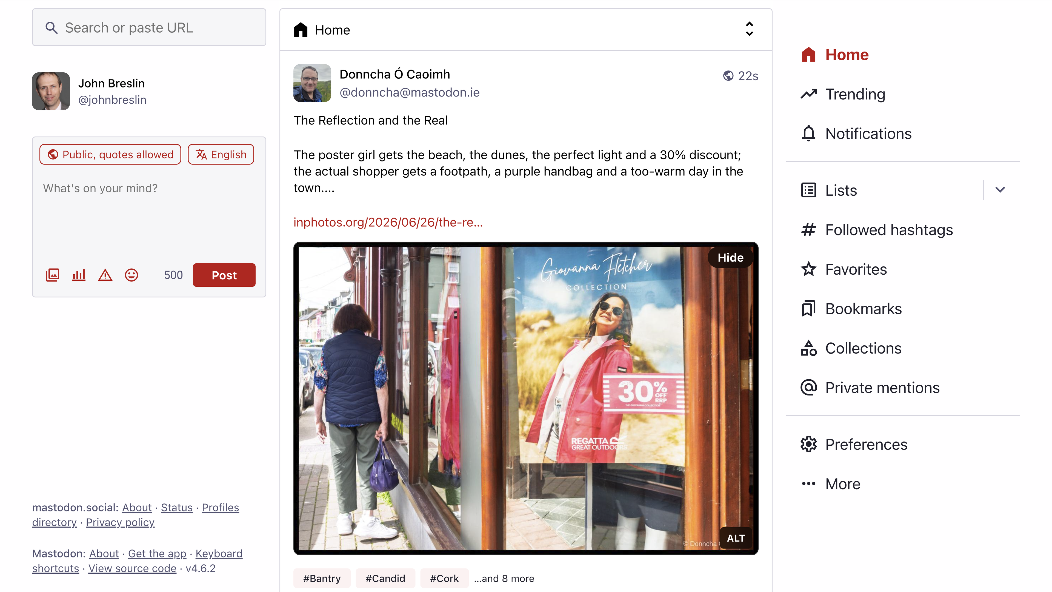Add a poll using the bar chart icon
This screenshot has height=592, width=1052.
(x=79, y=275)
